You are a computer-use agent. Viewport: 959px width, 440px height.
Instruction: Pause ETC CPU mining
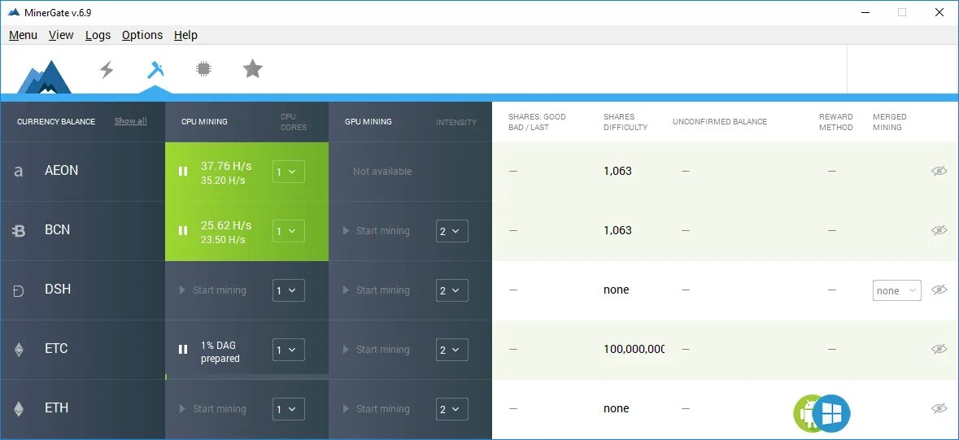[183, 350]
